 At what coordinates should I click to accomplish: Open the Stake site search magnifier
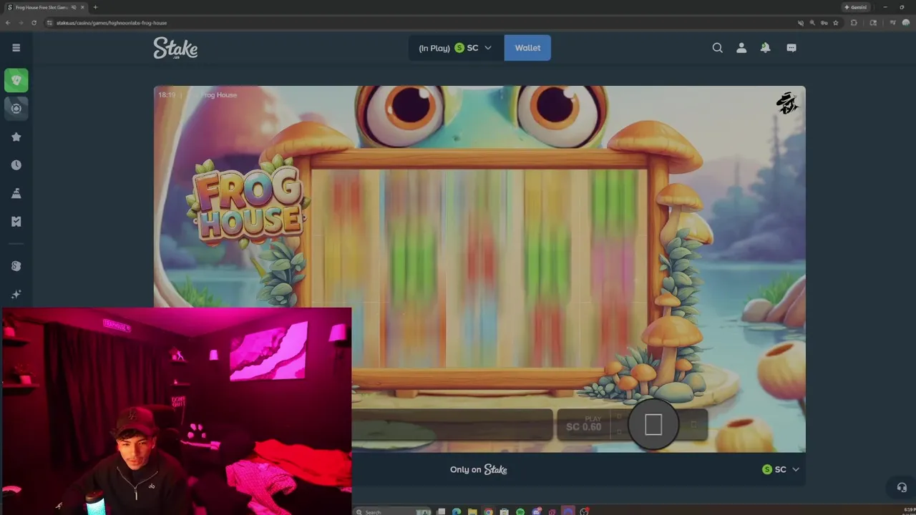pyautogui.click(x=717, y=48)
